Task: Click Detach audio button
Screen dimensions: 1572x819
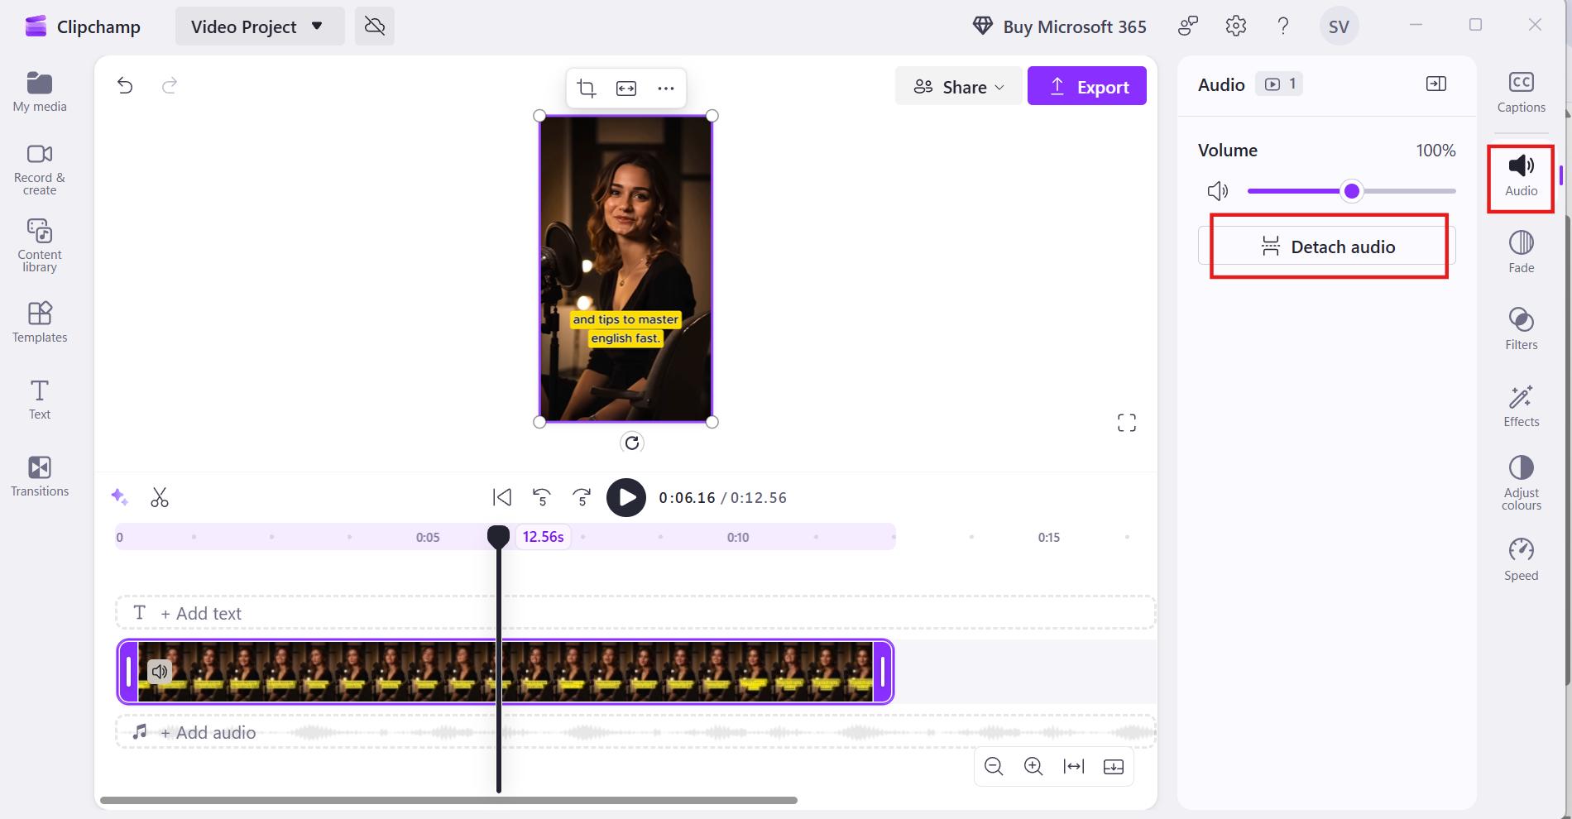Action: (x=1327, y=247)
